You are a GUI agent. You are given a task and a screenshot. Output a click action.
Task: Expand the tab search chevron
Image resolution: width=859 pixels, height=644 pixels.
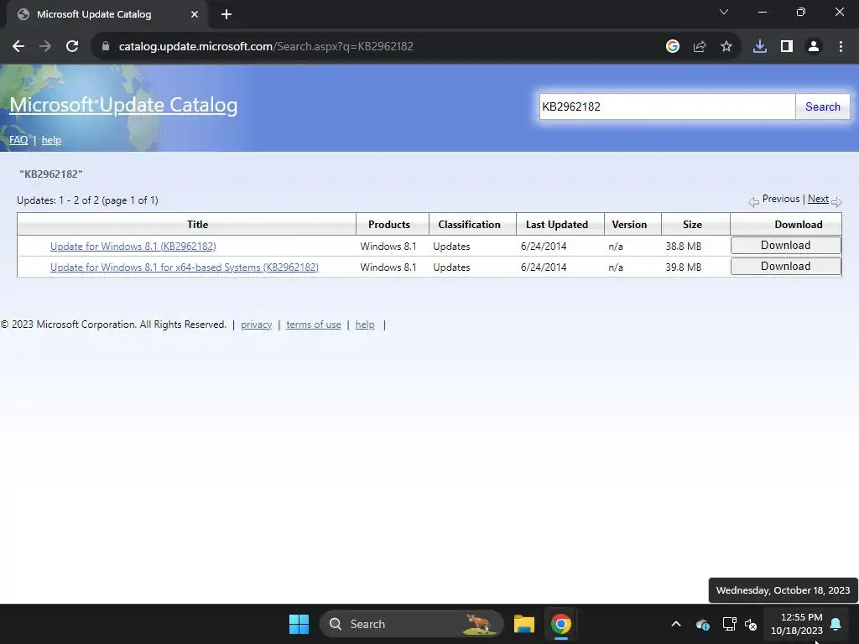[724, 12]
